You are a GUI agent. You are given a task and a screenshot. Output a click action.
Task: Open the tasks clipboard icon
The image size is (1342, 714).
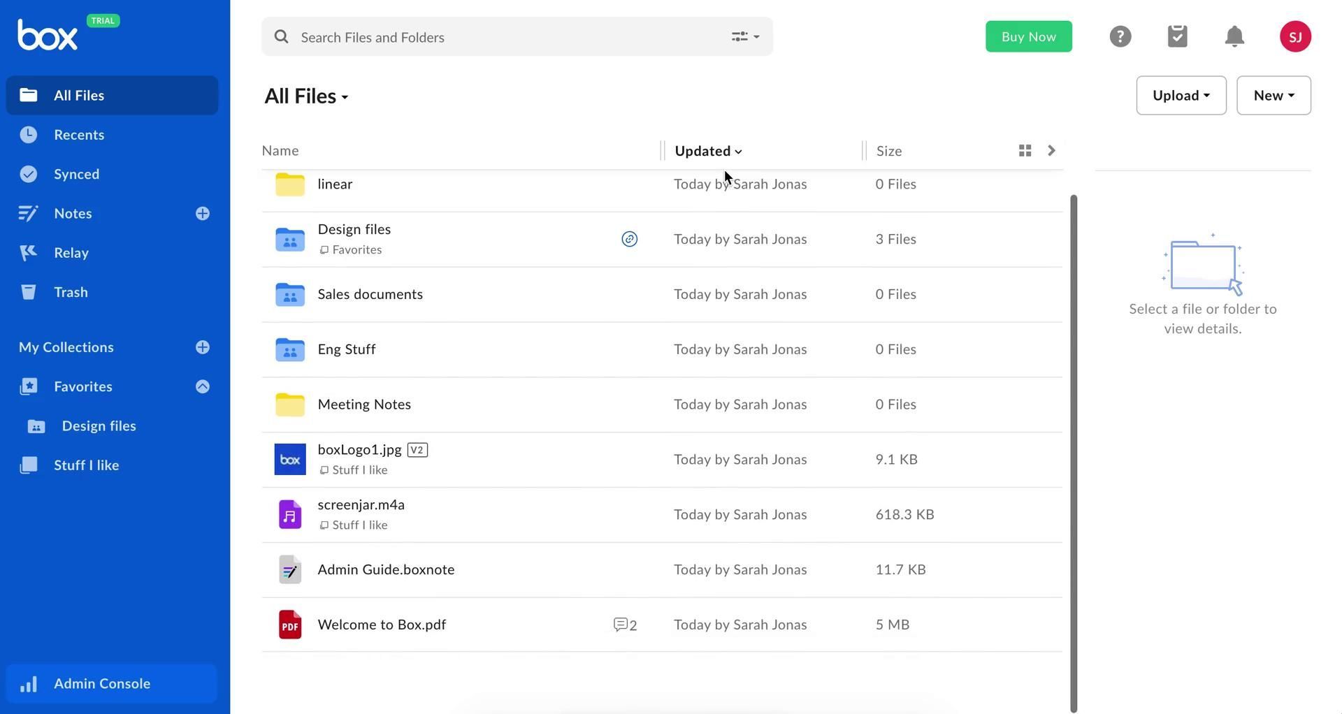[1177, 36]
